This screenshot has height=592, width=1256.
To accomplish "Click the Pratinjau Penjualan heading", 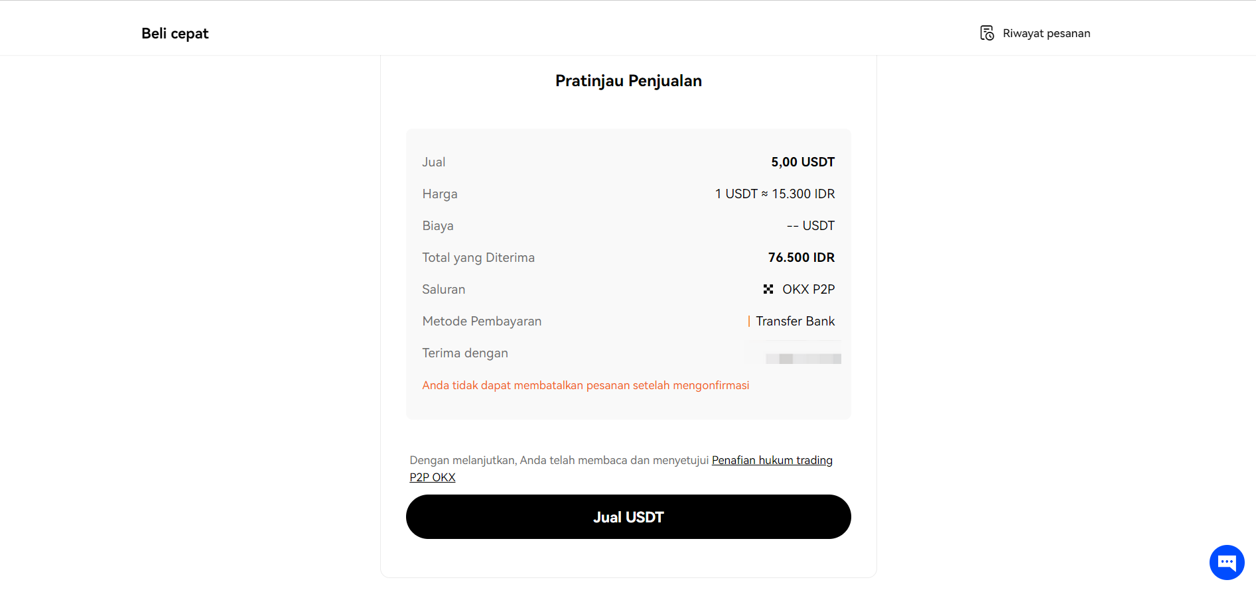I will [x=628, y=81].
